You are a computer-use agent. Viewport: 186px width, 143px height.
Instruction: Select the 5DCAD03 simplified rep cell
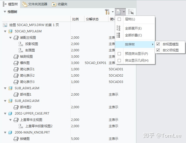(x=116, y=82)
